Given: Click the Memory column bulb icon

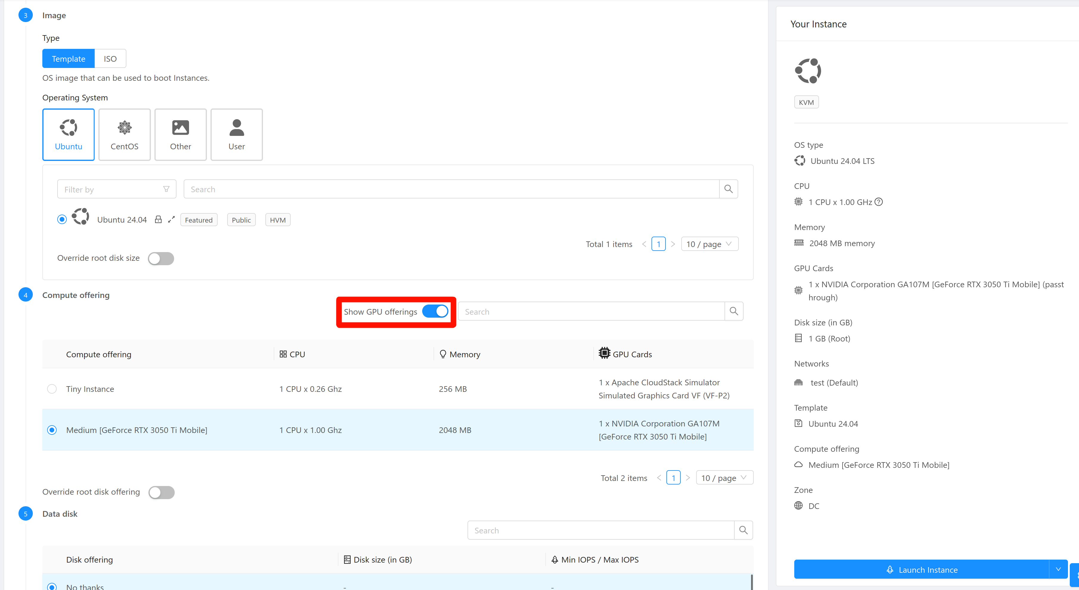Looking at the screenshot, I should pos(443,354).
